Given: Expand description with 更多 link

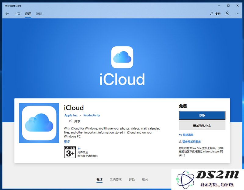Looking at the screenshot, I should 67,142.
